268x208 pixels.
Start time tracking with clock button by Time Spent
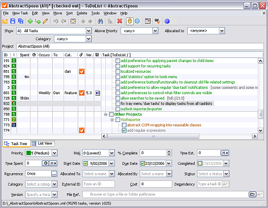pos(46,163)
